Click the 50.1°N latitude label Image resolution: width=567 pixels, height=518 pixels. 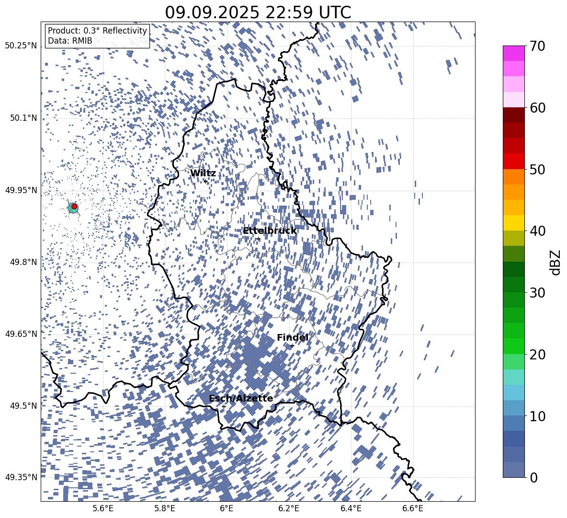pos(23,118)
